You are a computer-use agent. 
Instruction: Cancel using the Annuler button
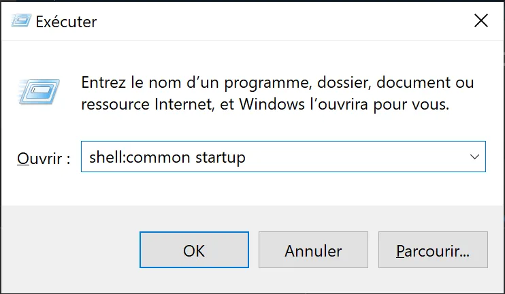tap(313, 250)
